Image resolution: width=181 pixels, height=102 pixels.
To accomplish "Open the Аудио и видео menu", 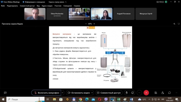I will (x=47, y=6).
